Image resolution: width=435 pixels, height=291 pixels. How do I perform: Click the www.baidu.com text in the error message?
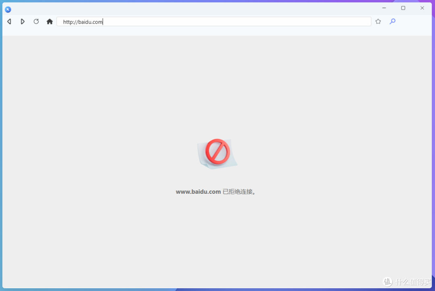198,192
